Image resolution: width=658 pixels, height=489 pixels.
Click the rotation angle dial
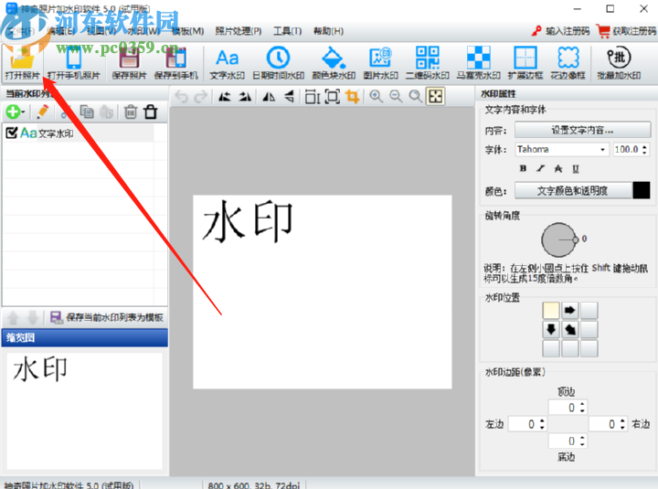click(560, 239)
